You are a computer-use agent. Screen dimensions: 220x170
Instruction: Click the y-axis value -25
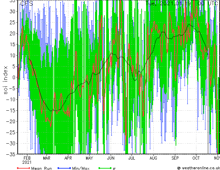tap(11, 133)
